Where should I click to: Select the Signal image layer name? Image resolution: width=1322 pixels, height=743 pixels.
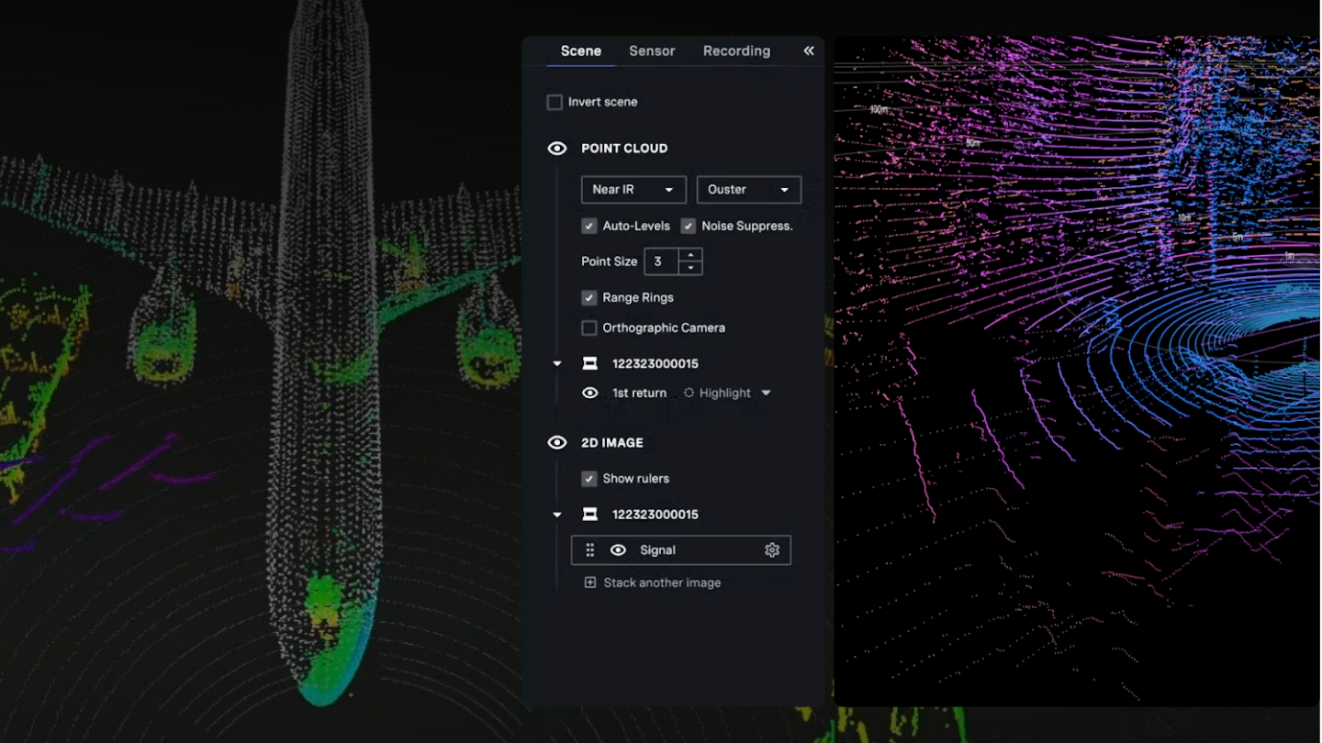pos(657,550)
